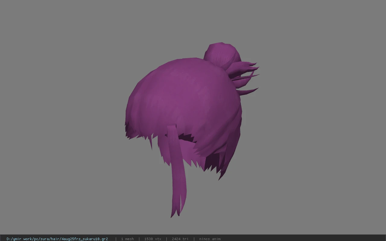Click the 'nincs anim' status entry
386x241 pixels.
210,239
